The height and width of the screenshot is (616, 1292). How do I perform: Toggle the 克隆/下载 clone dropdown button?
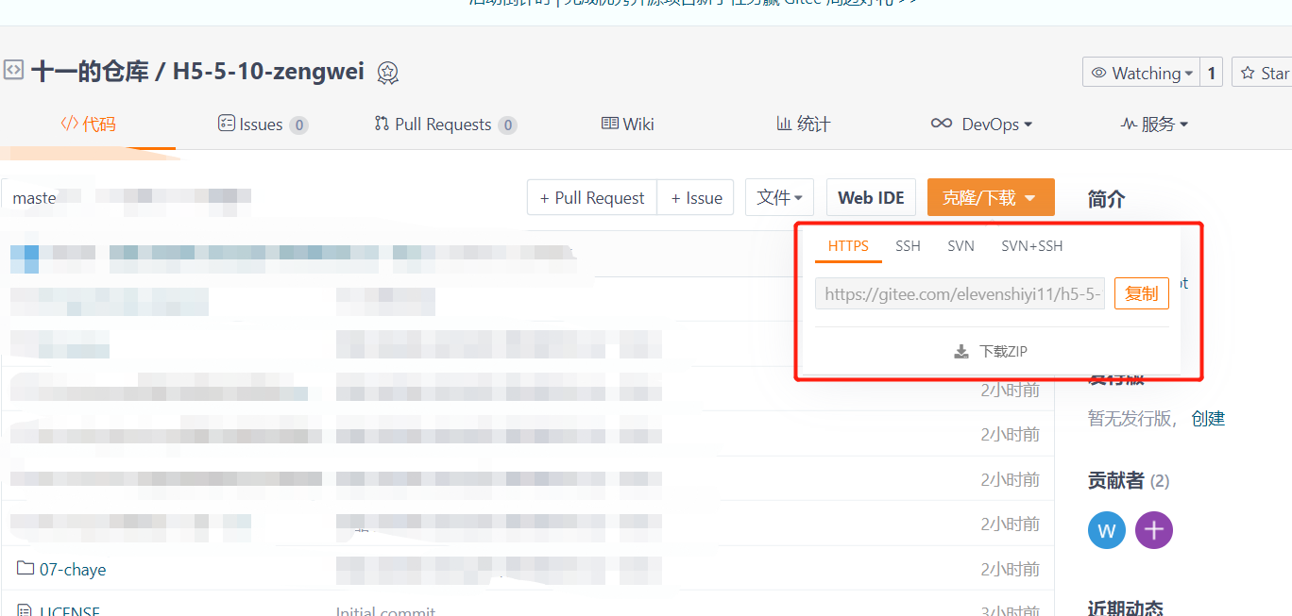point(991,197)
